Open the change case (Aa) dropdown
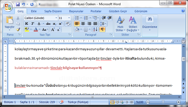The height and width of the screenshot is (107, 188). click(45, 29)
